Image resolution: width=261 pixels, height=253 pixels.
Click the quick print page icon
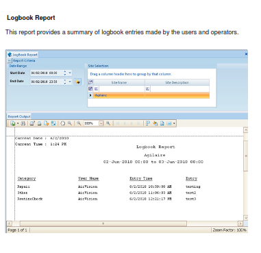(47, 123)
